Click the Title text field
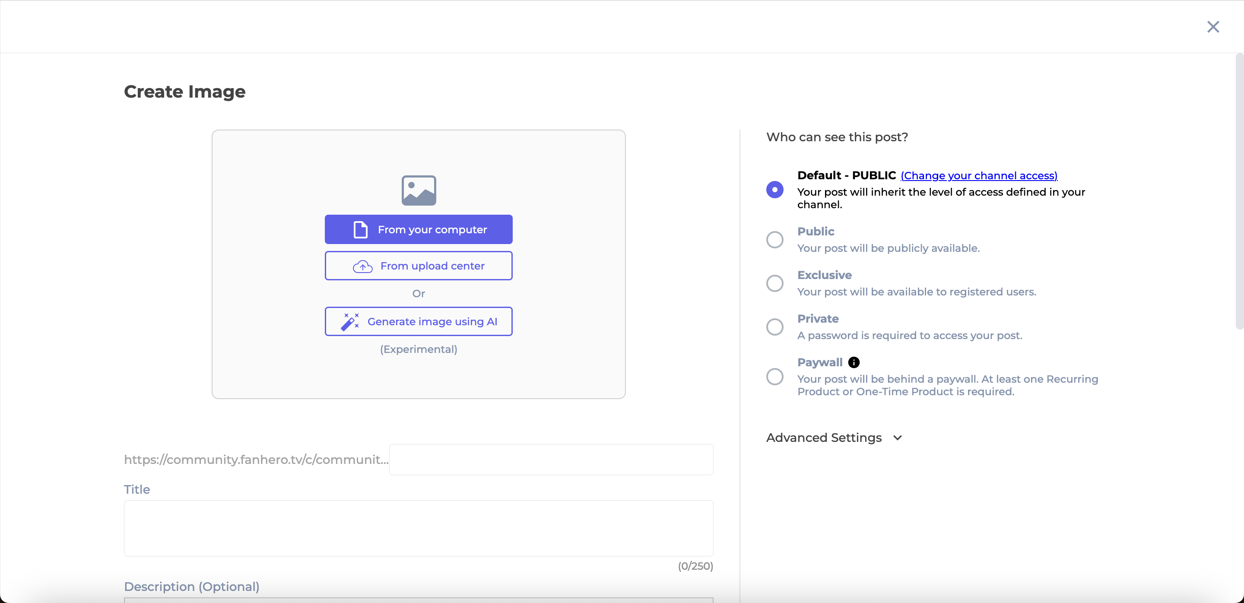Image resolution: width=1244 pixels, height=603 pixels. click(419, 528)
